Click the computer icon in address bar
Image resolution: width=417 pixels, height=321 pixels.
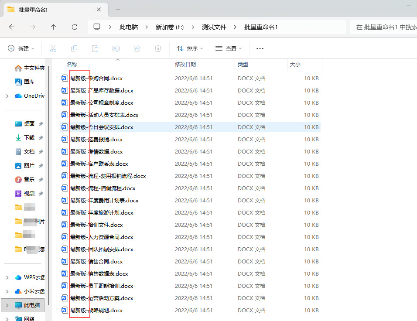click(97, 27)
